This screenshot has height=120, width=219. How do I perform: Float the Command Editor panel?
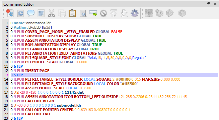click(x=208, y=4)
